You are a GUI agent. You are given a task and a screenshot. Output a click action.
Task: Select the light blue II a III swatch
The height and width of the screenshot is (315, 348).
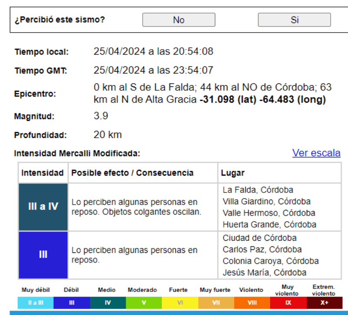click(36, 303)
